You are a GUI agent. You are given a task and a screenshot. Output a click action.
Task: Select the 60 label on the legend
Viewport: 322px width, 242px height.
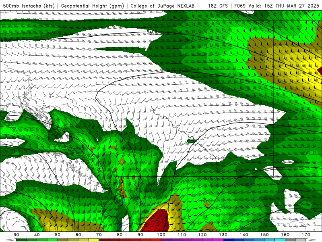78,235
